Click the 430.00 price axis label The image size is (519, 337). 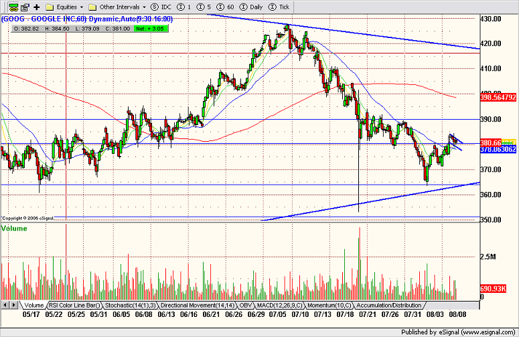[490, 19]
